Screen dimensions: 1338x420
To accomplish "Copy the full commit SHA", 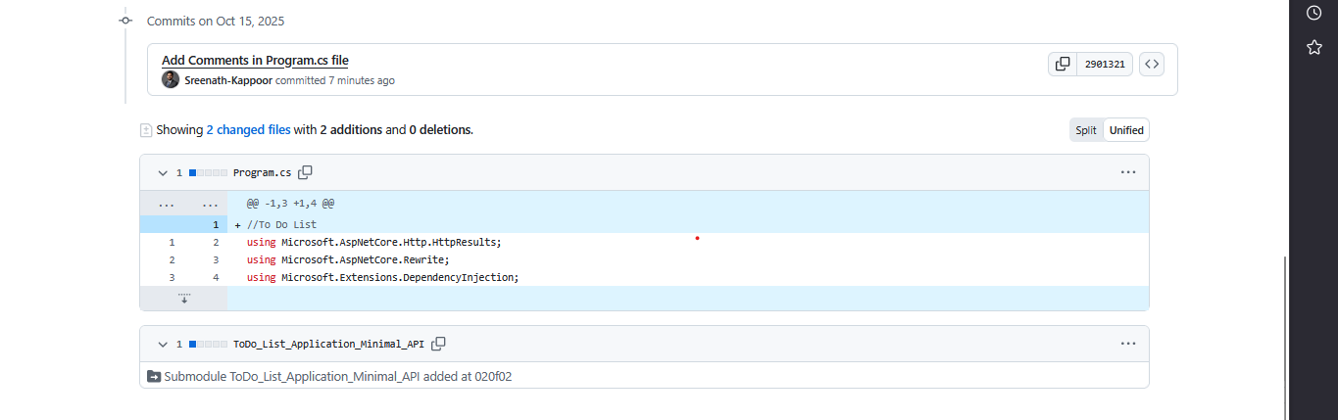I will [1063, 65].
